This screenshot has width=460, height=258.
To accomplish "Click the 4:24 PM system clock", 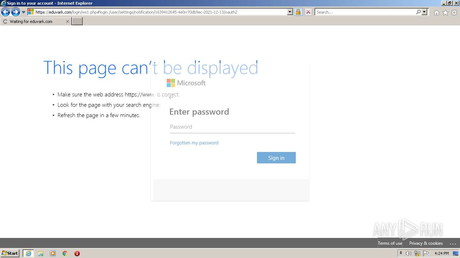I will [441, 253].
